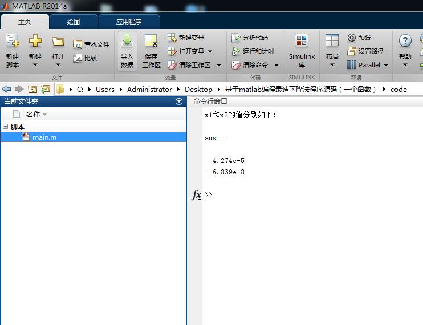
Task: Click the 'ans =' output text
Action: tap(214, 138)
